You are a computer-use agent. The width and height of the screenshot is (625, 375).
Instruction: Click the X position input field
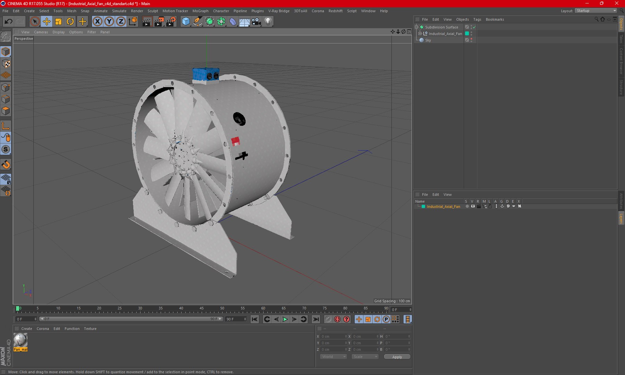[333, 336]
